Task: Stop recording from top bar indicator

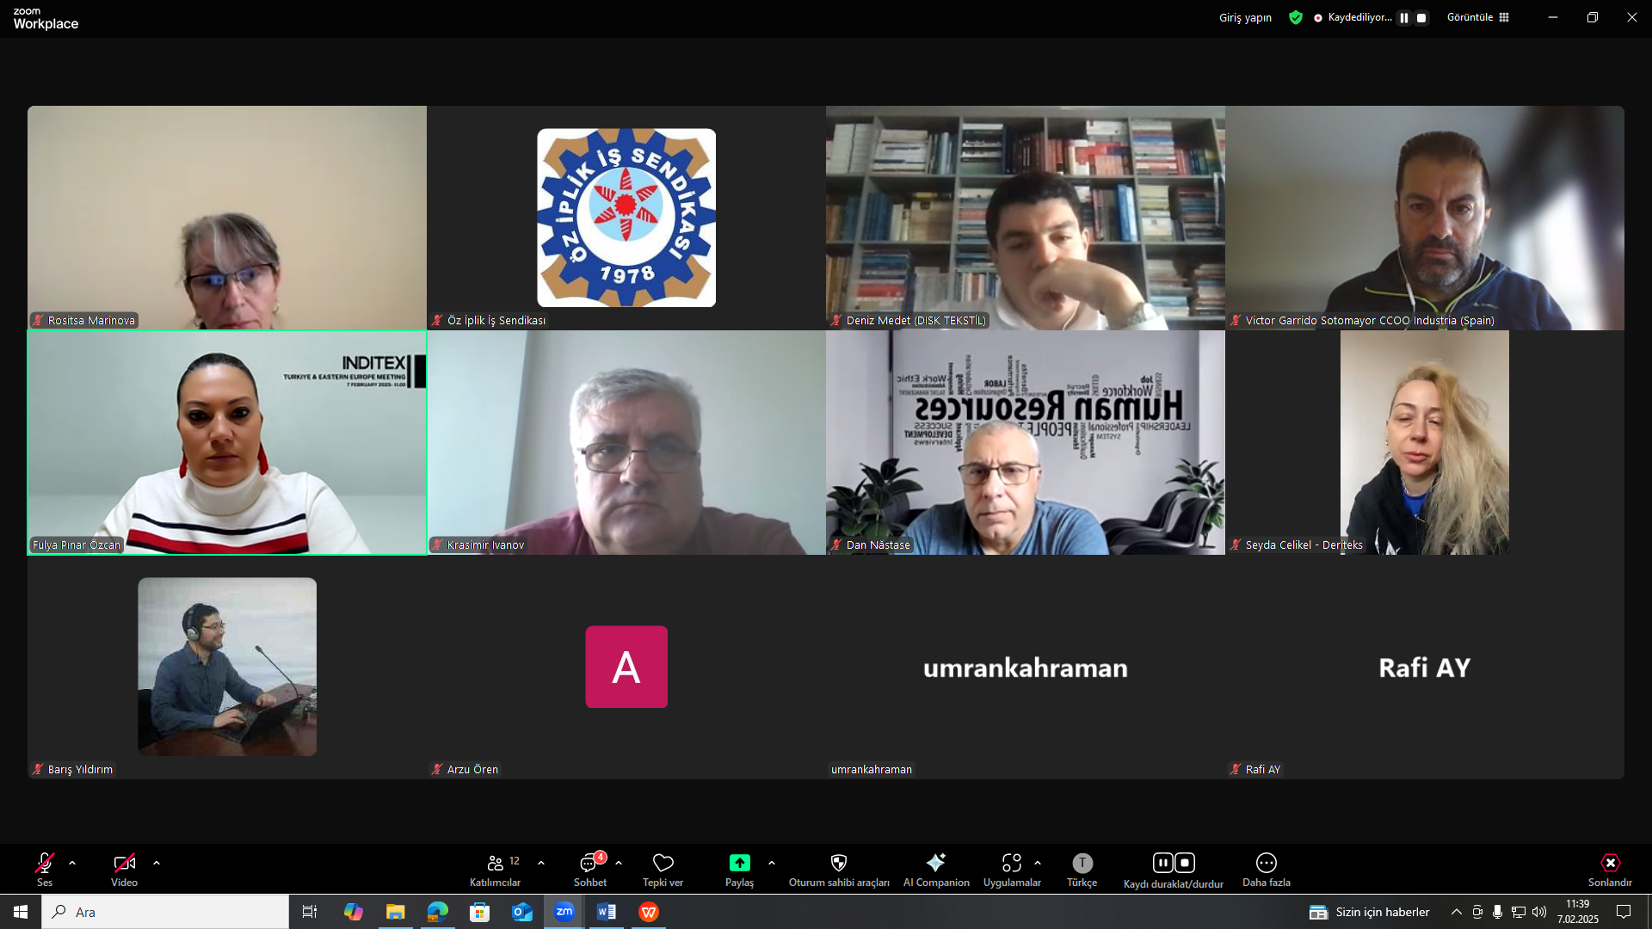Action: pyautogui.click(x=1421, y=17)
